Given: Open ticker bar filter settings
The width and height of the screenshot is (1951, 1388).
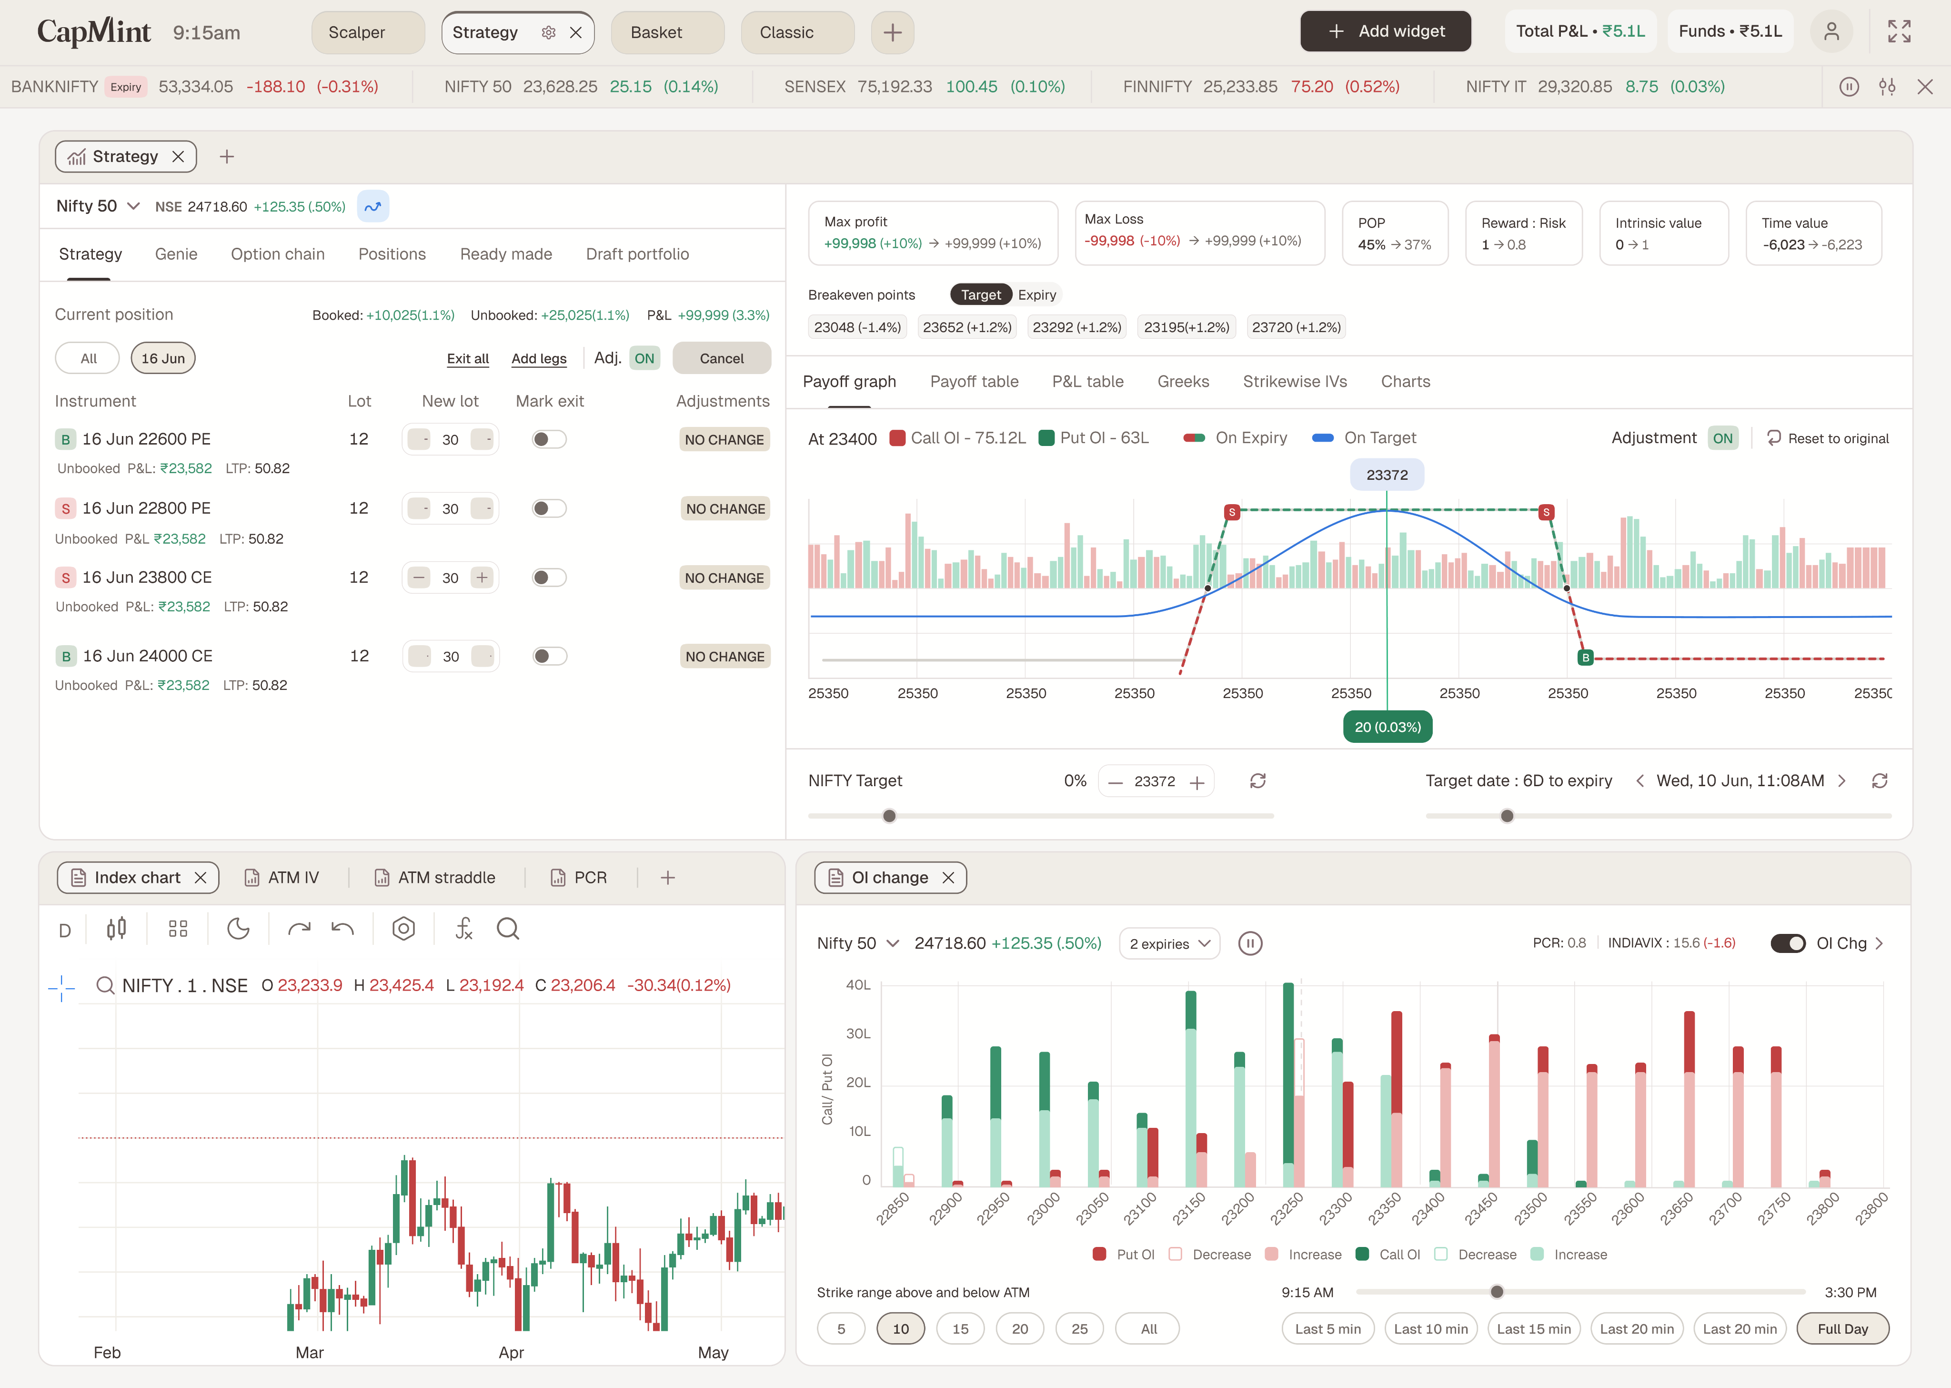Looking at the screenshot, I should 1887,86.
